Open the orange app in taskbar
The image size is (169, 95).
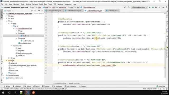click(34, 93)
